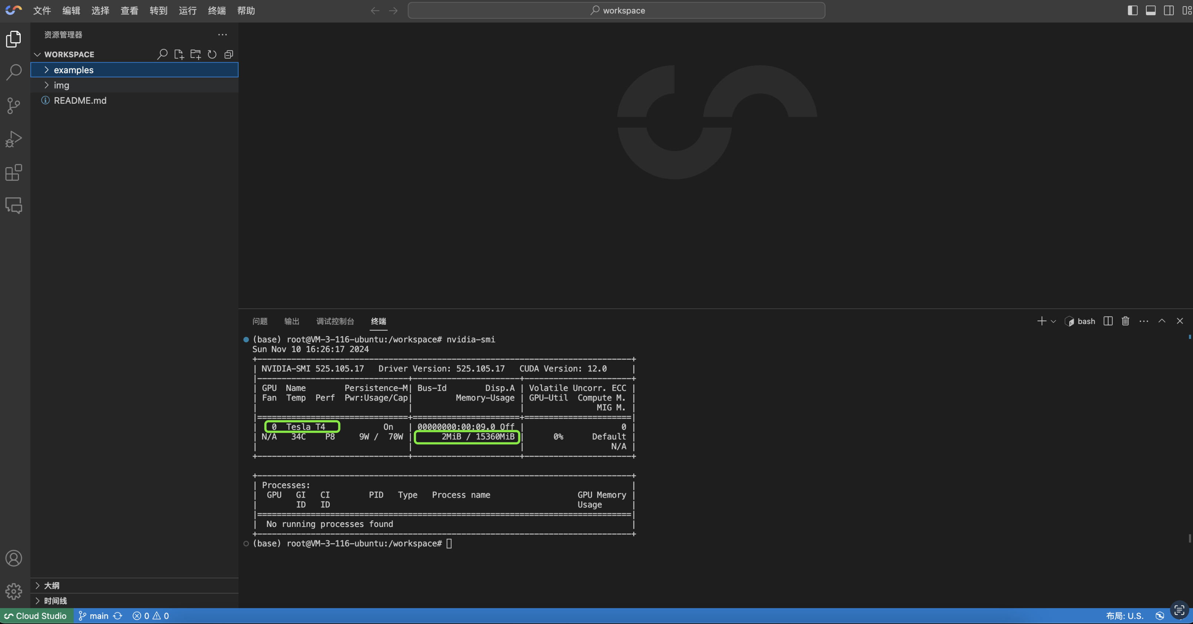Click the main branch in status bar
This screenshot has height=624, width=1193.
pos(93,615)
